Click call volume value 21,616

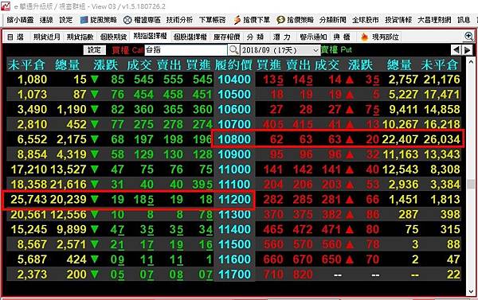69,185
